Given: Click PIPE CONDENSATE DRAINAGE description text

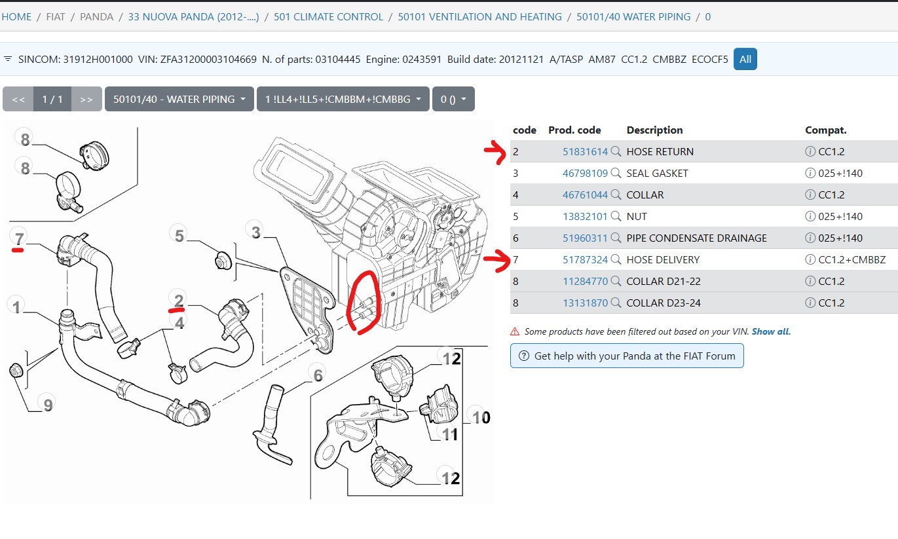Looking at the screenshot, I should point(696,238).
